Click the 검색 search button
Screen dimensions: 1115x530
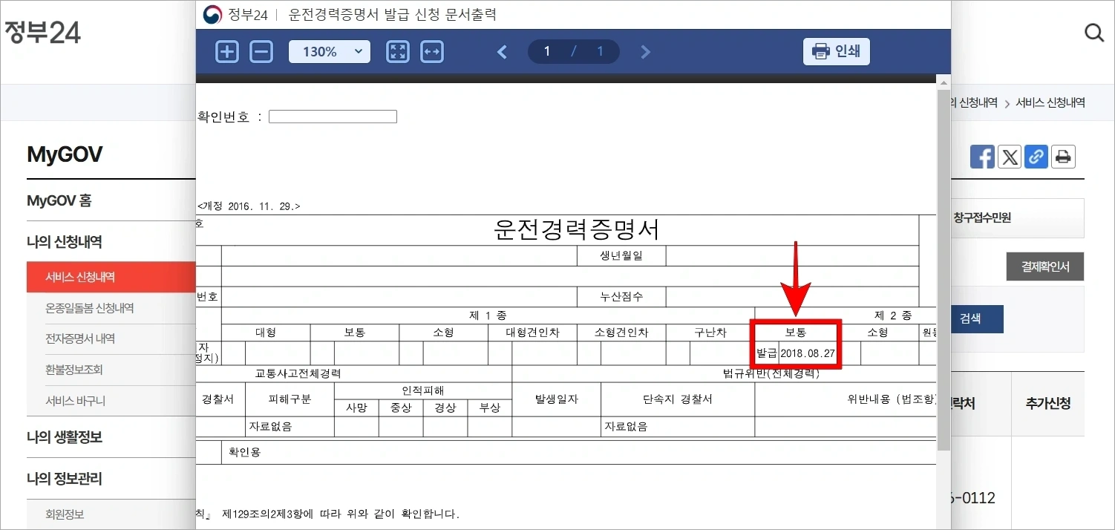tap(977, 319)
